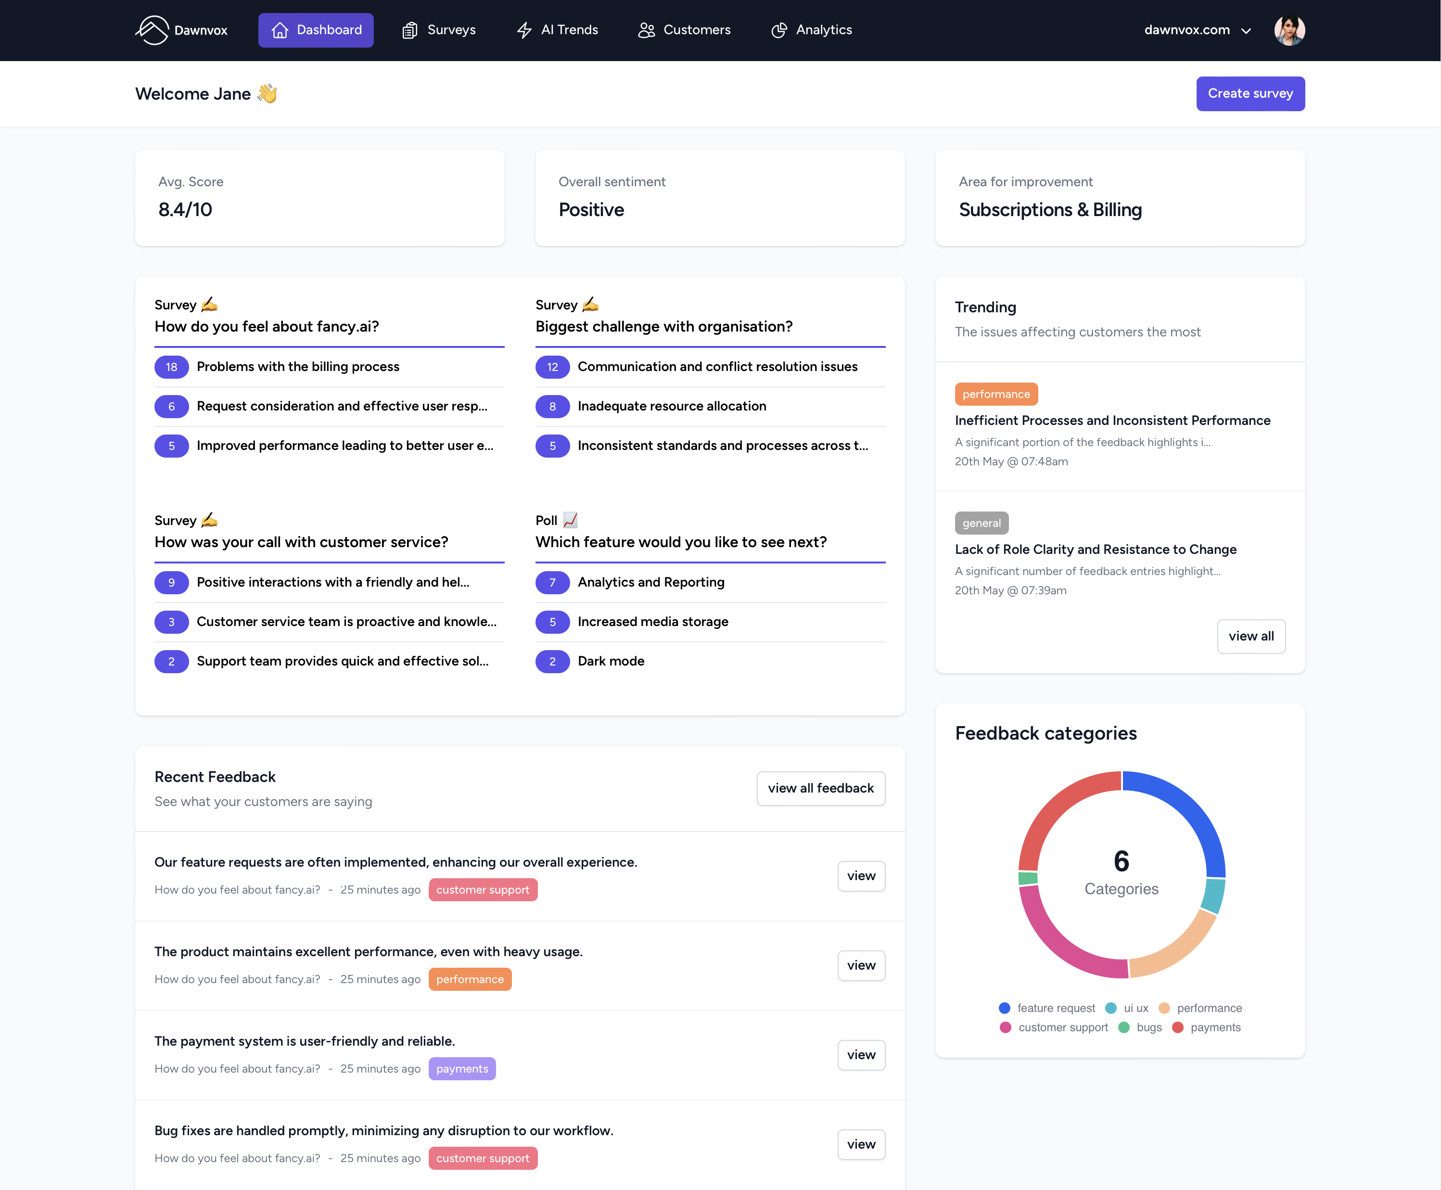The width and height of the screenshot is (1441, 1190).
Task: Open the user avatar profile picture
Action: [1289, 30]
